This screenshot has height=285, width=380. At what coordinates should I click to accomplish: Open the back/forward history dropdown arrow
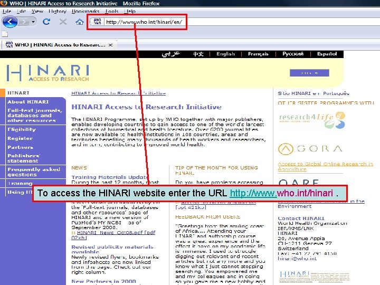(33, 22)
